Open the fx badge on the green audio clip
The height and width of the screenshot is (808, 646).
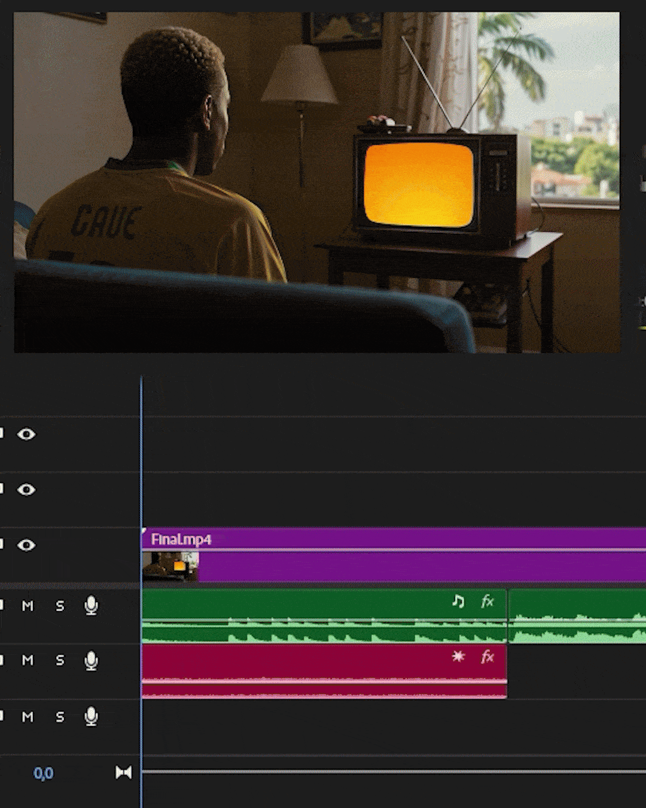click(x=487, y=601)
